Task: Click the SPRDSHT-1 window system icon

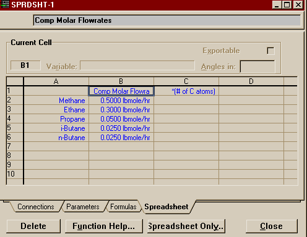Action: 5,4
